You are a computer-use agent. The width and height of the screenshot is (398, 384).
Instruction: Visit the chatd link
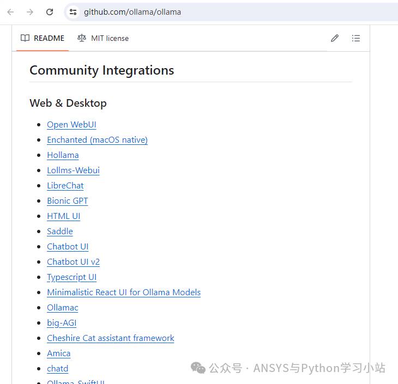pyautogui.click(x=58, y=369)
